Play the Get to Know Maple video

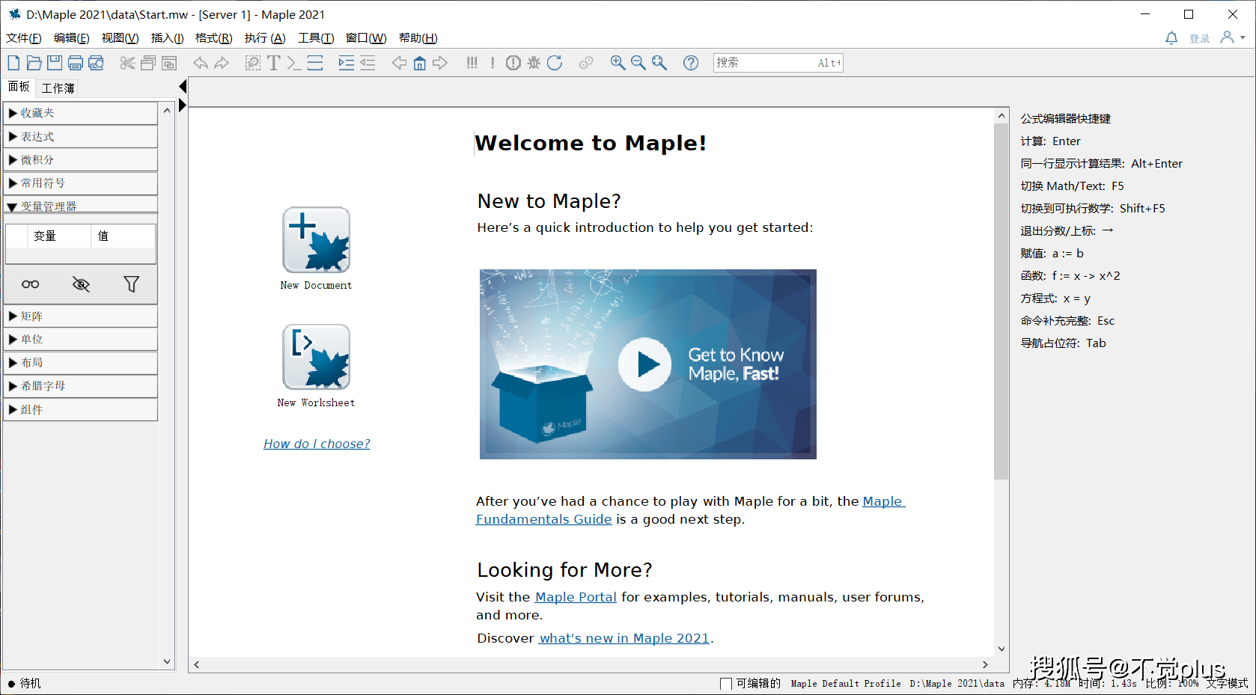click(x=644, y=364)
